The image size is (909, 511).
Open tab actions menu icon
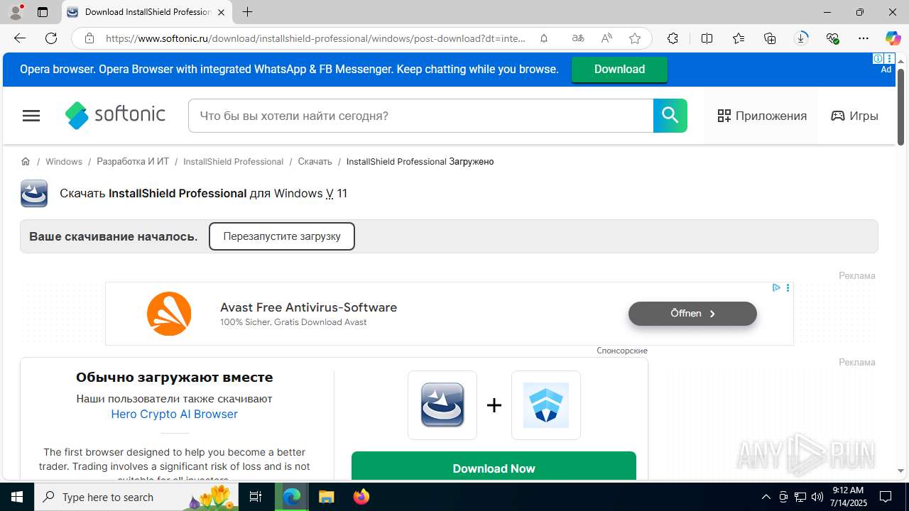[43, 12]
